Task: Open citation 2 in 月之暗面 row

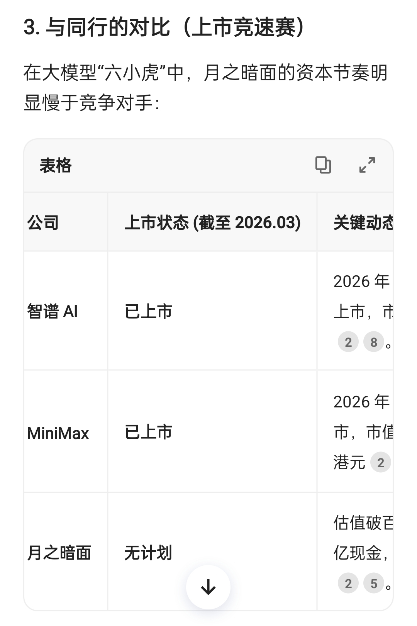Action: (348, 584)
